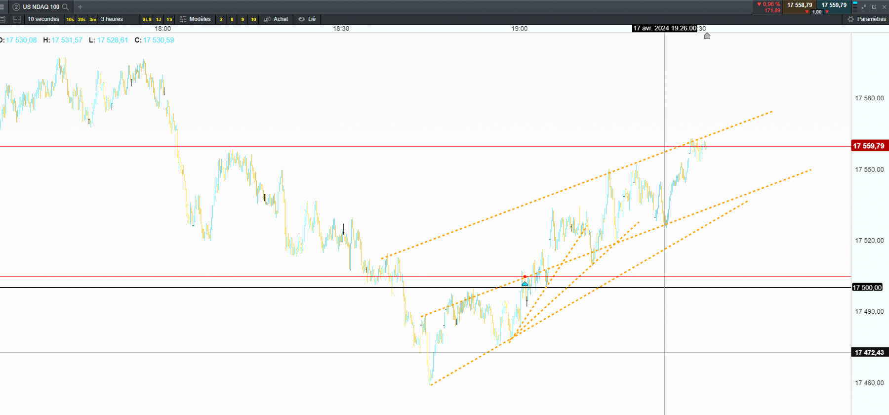Image resolution: width=889 pixels, height=415 pixels.
Task: Click the 17 580,00 price axis label
Action: point(869,98)
